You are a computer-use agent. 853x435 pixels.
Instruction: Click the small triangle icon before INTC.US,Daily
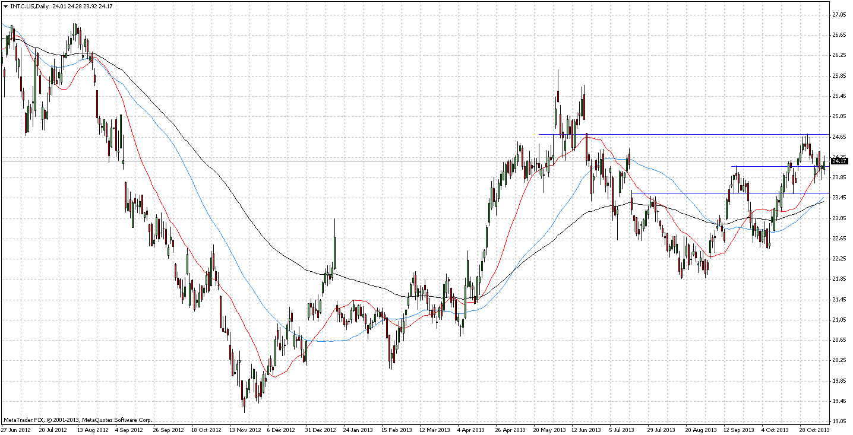[x=5, y=7]
